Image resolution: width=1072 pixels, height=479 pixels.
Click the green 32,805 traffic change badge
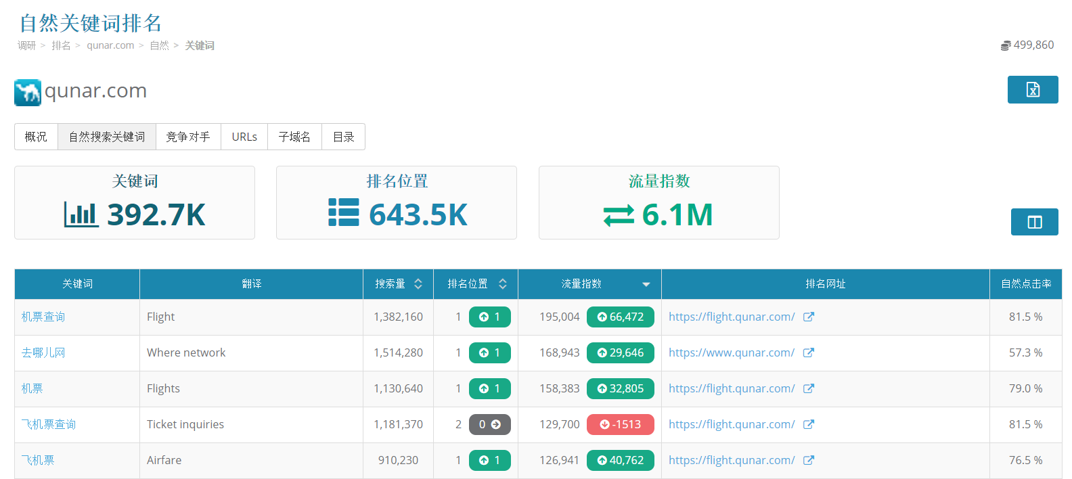tap(621, 388)
